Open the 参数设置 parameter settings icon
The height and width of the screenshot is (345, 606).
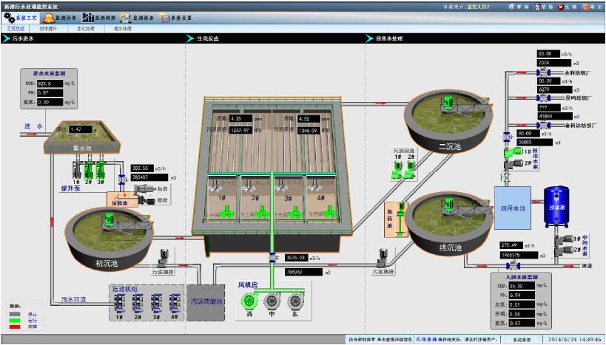175,16
